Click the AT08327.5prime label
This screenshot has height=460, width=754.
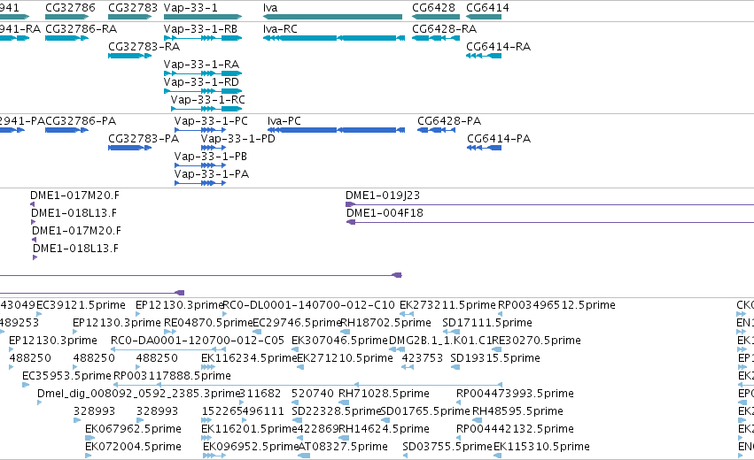(344, 448)
